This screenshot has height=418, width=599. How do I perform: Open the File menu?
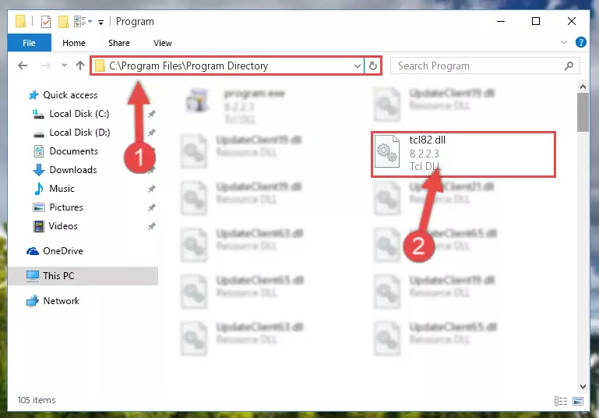(29, 43)
